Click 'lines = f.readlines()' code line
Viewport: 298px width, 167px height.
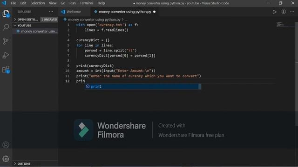tap(107, 30)
